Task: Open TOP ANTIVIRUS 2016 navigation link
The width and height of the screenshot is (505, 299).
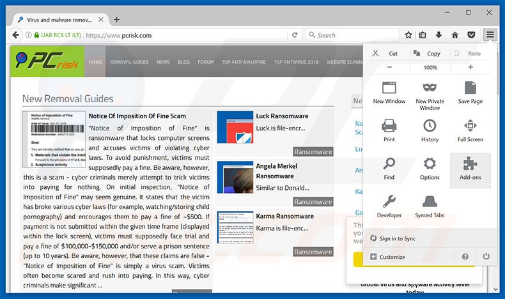Action: coord(296,62)
